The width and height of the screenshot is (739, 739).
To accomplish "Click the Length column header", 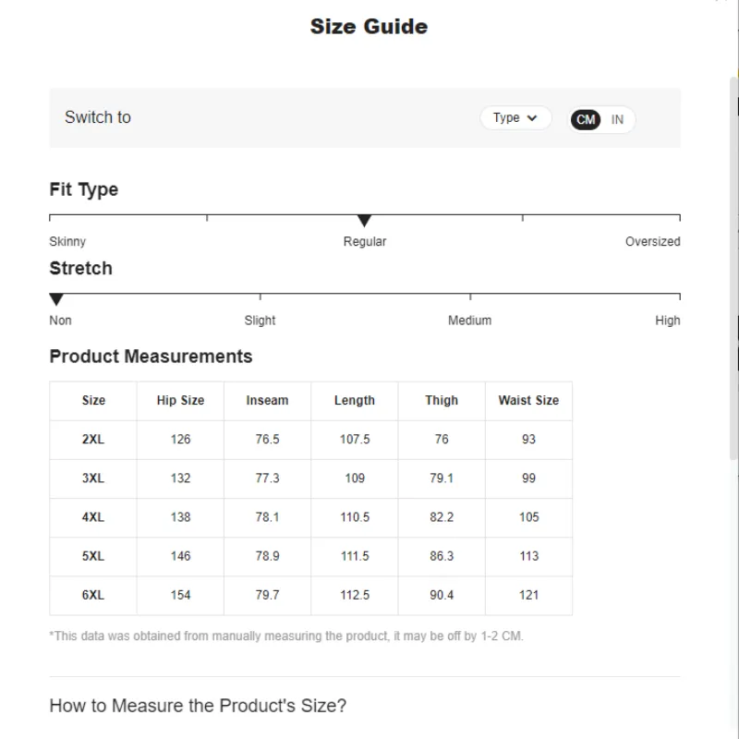I will click(355, 401).
